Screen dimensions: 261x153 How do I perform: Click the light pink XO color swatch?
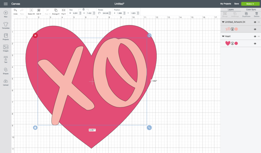[236, 29]
